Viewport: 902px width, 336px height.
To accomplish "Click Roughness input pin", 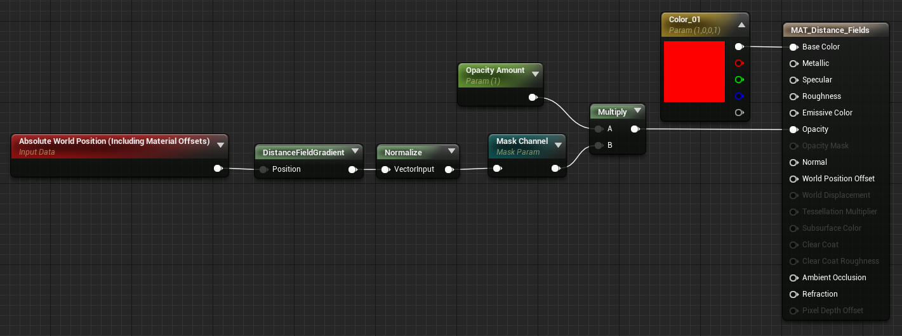I will point(793,96).
